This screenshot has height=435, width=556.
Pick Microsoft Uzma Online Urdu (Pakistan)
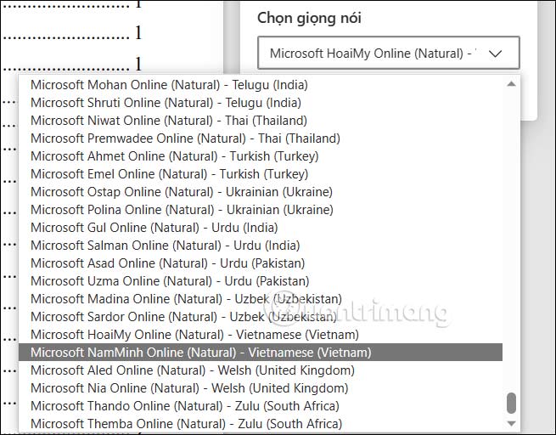(x=261, y=280)
